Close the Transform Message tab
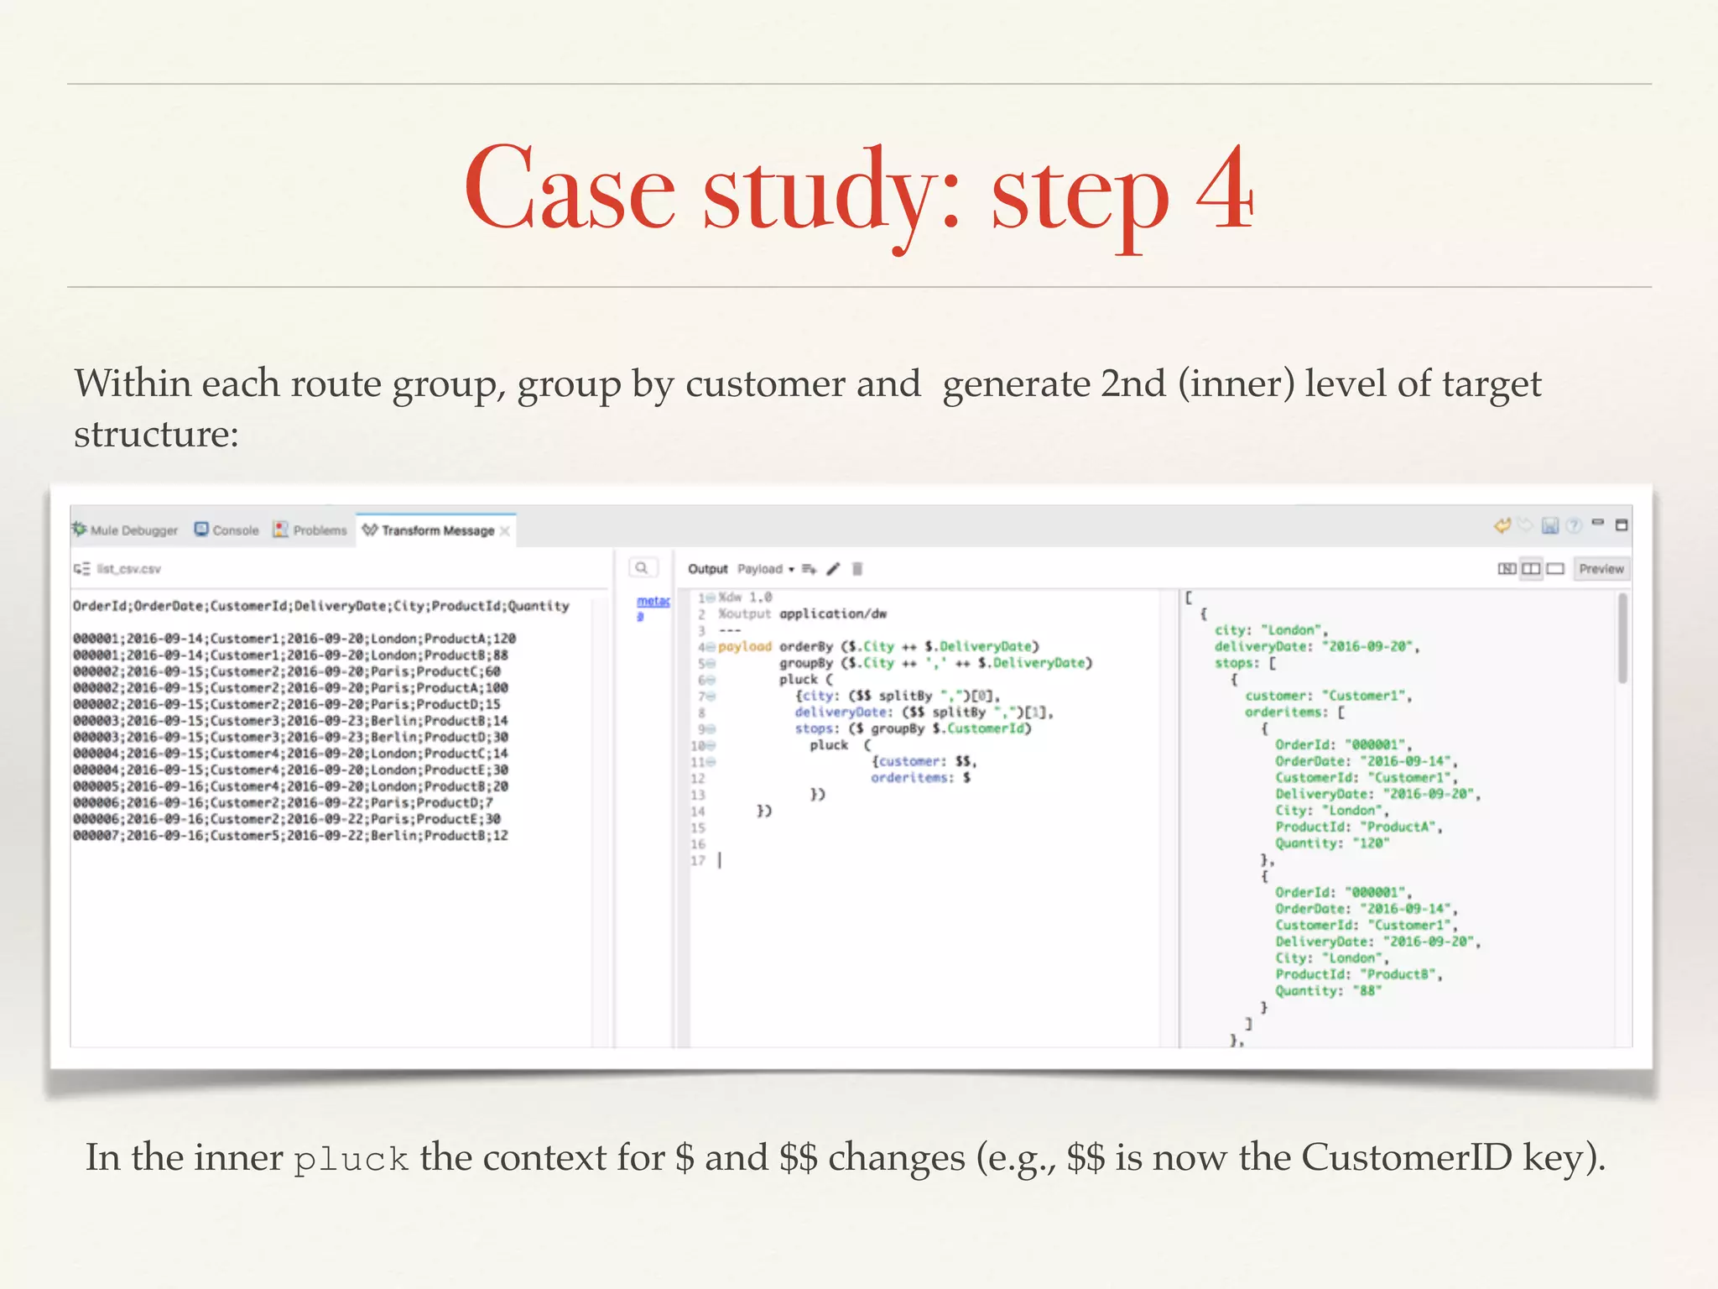Screen dimensions: 1718x1289 click(x=505, y=531)
